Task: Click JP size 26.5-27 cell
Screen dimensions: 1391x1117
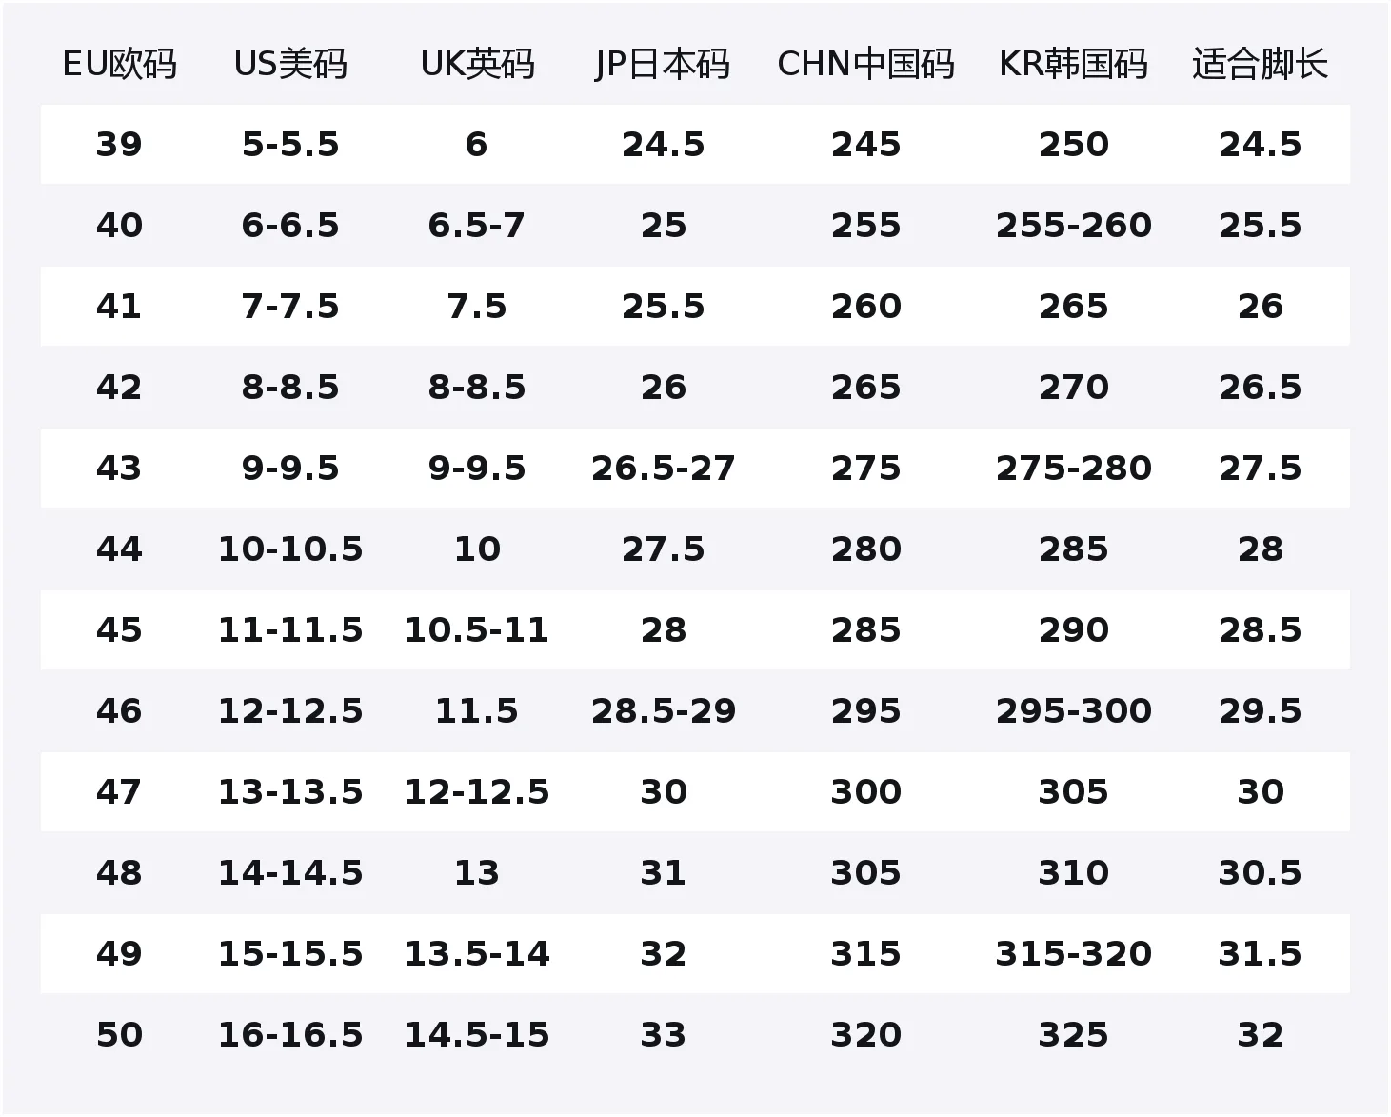Action: [663, 469]
